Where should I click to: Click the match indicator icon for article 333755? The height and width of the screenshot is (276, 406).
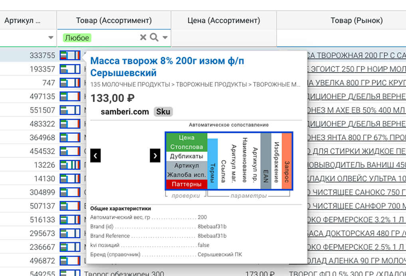coord(70,56)
